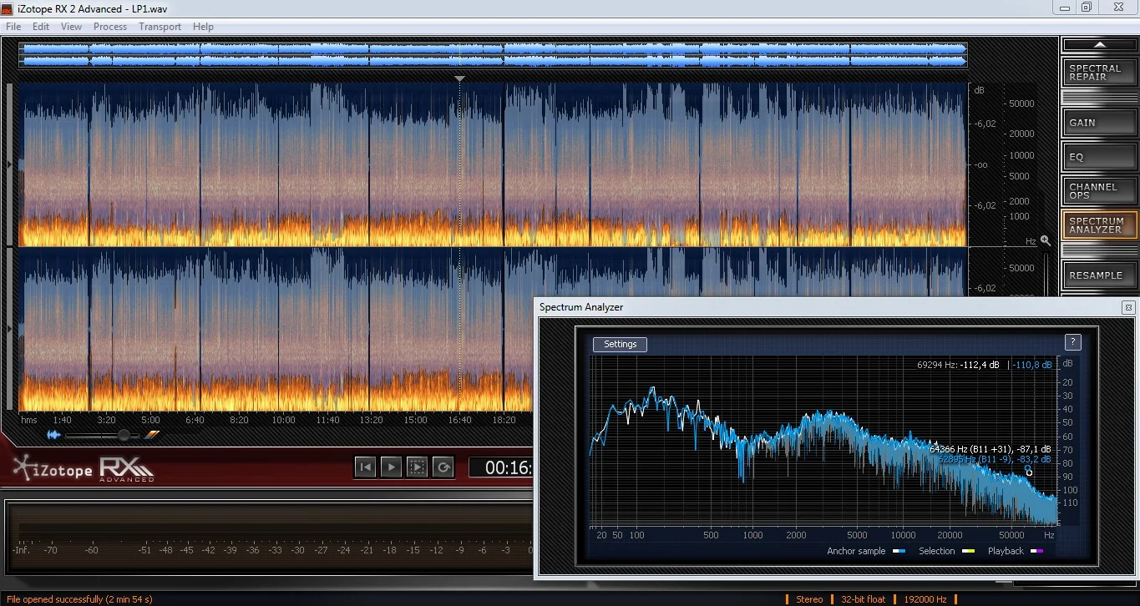The width and height of the screenshot is (1140, 606).
Task: Click the top channel collapse arrow at left
Action: point(10,164)
